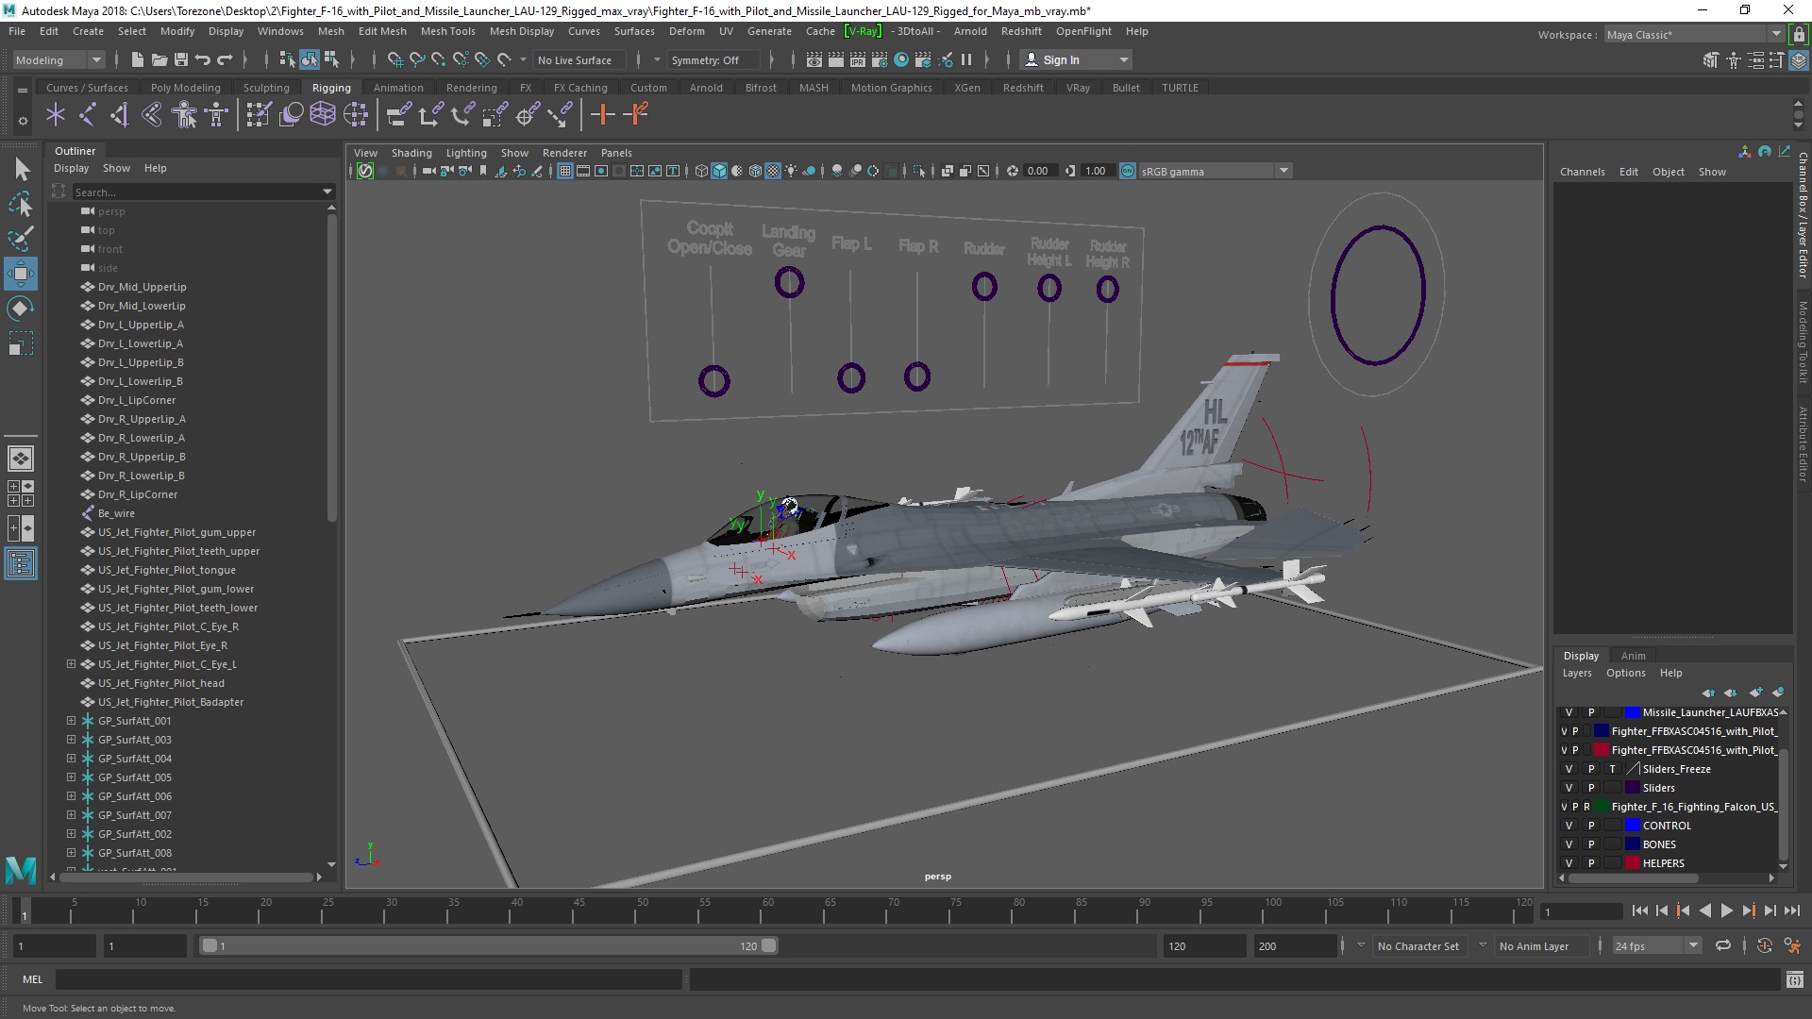Viewport: 1812px width, 1019px height.
Task: Expand the GP_SurfAtt_001 node
Action: tap(71, 721)
